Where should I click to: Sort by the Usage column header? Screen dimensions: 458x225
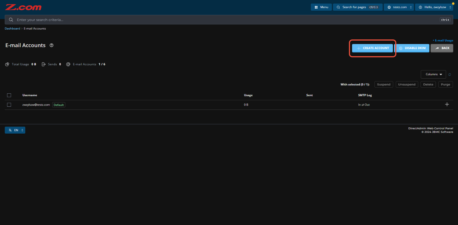pyautogui.click(x=248, y=95)
